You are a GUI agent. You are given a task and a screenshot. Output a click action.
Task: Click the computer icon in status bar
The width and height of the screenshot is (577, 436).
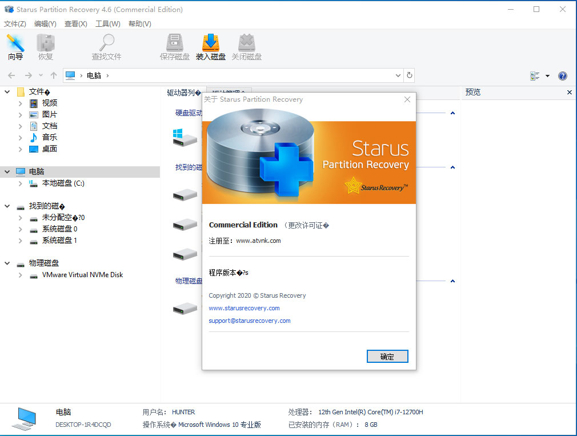pos(25,418)
